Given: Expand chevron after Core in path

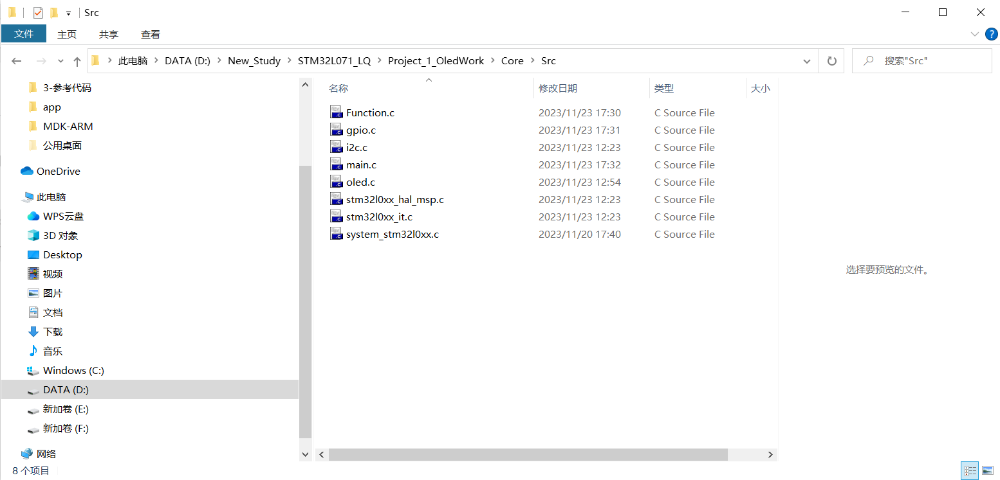Looking at the screenshot, I should (532, 61).
